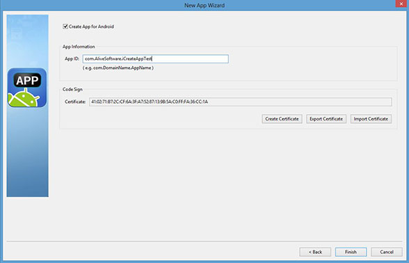The image size is (409, 263).
Task: Click the App ID: label
Action: [x=72, y=58]
